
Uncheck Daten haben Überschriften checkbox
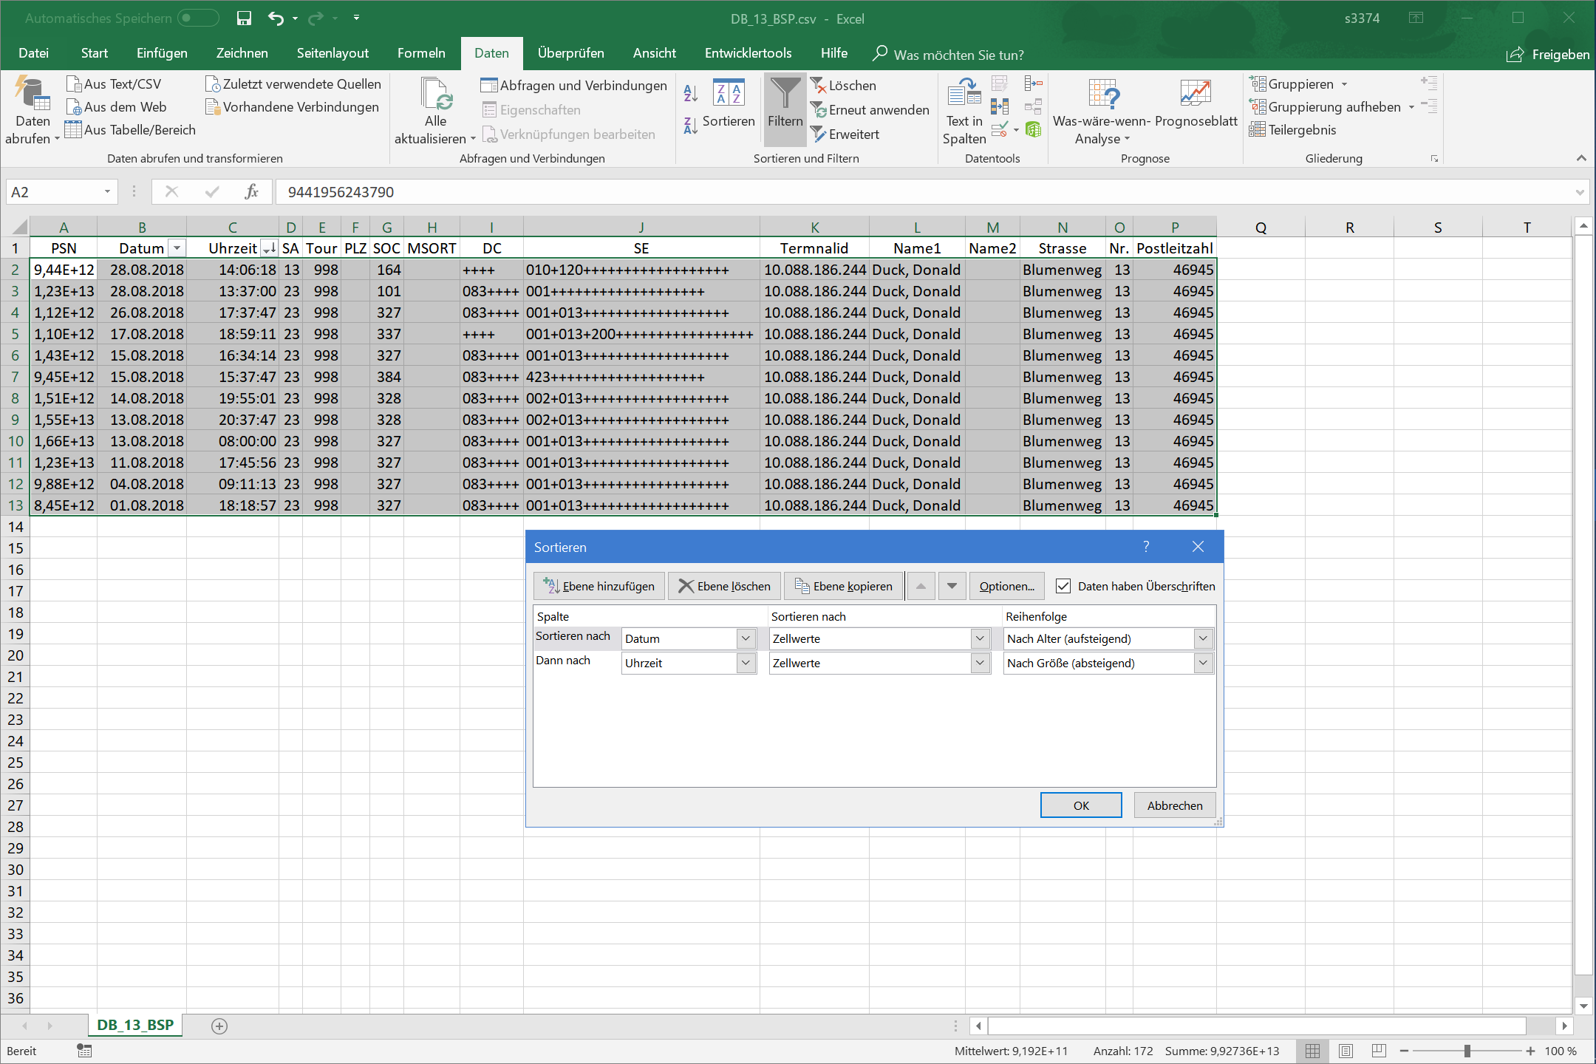pyautogui.click(x=1063, y=586)
